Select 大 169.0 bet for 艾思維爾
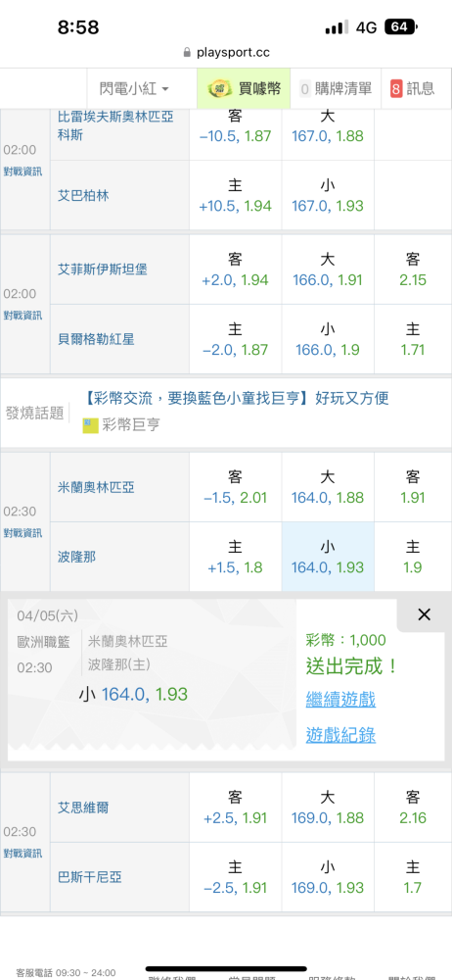Screen dimensions: 452x980 [x=328, y=808]
